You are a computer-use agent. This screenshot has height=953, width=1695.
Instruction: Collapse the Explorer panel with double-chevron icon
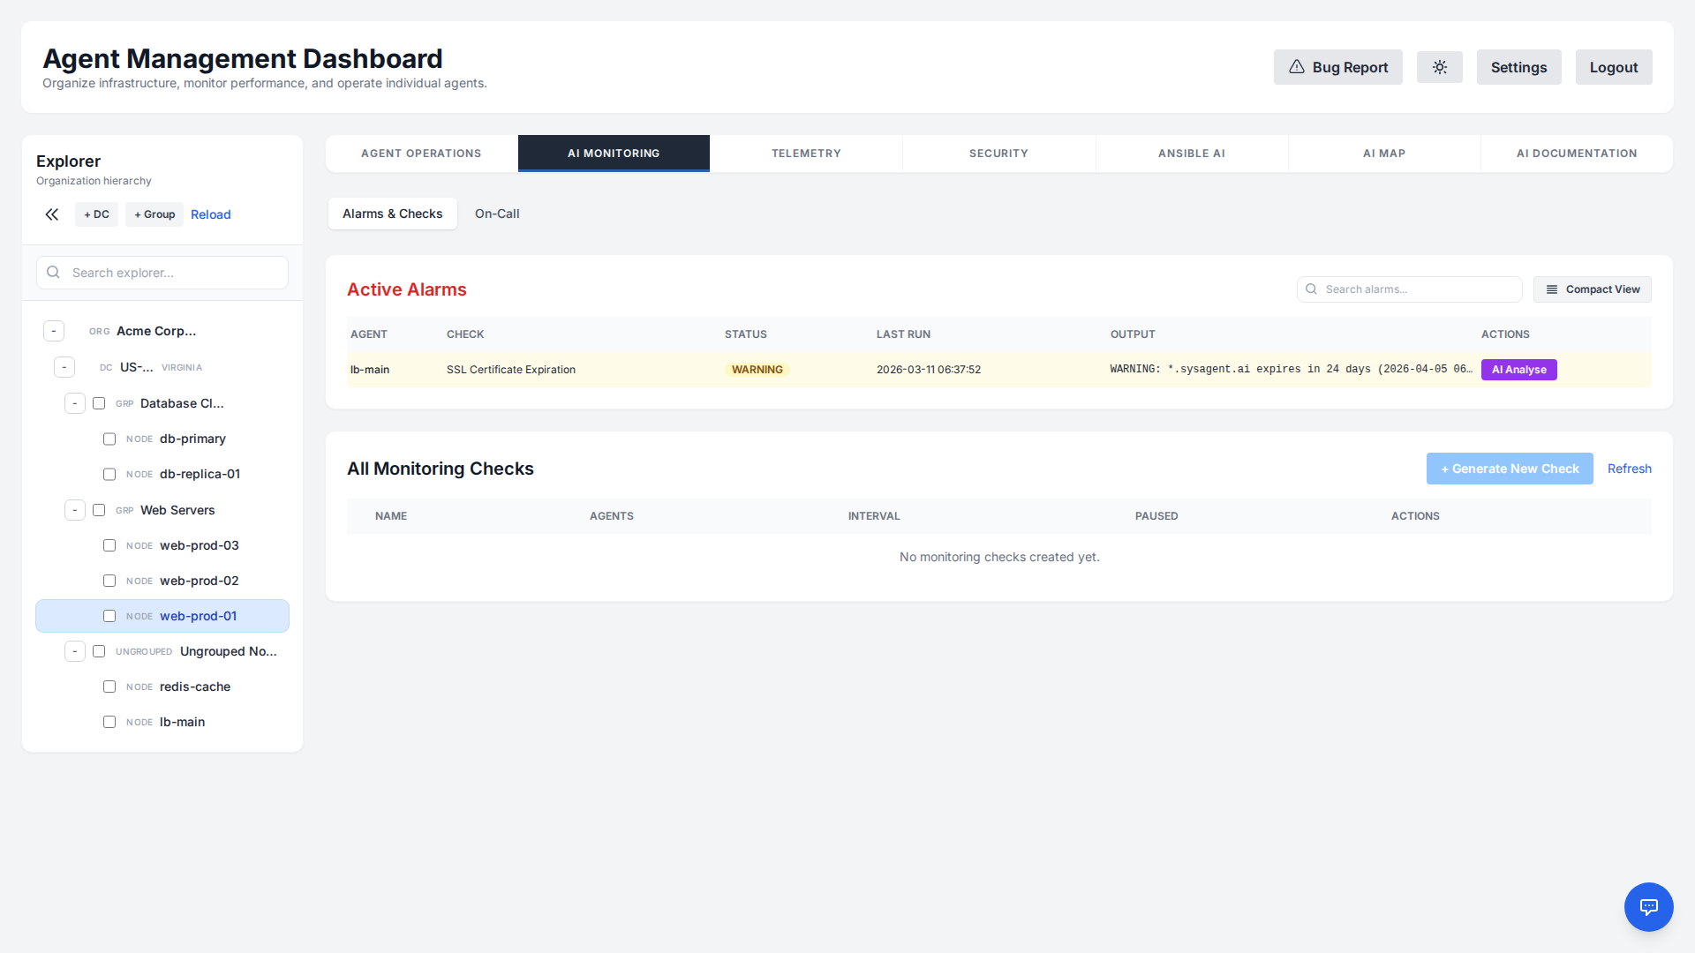point(52,214)
